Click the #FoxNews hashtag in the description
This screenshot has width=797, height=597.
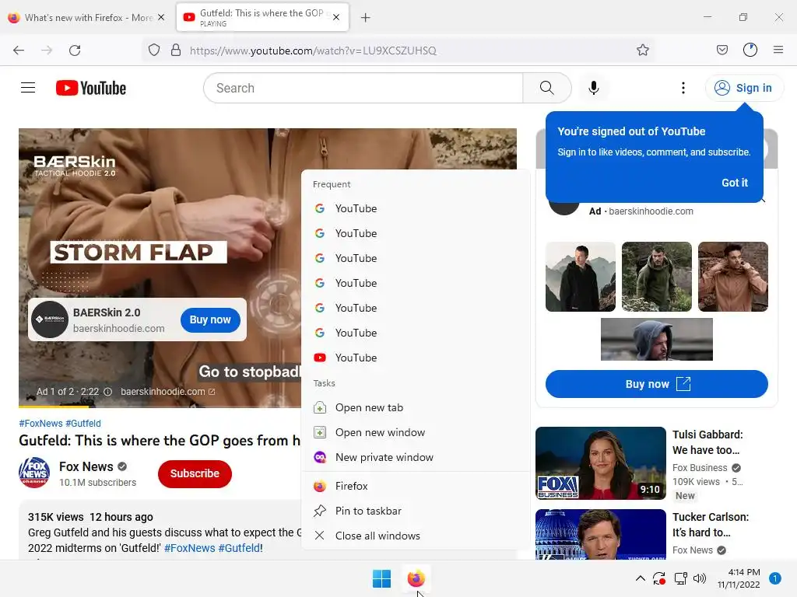click(x=190, y=548)
